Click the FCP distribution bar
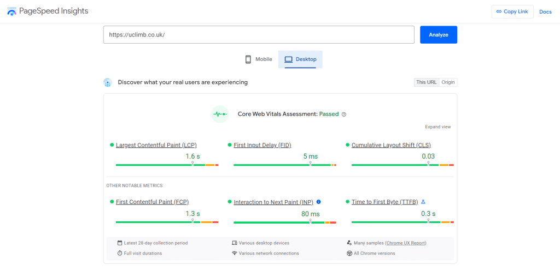 (167, 222)
